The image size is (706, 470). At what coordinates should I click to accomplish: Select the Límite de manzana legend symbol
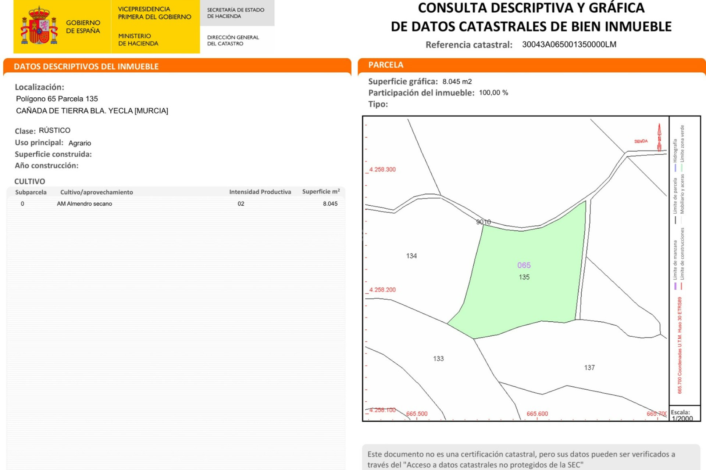pyautogui.click(x=675, y=286)
